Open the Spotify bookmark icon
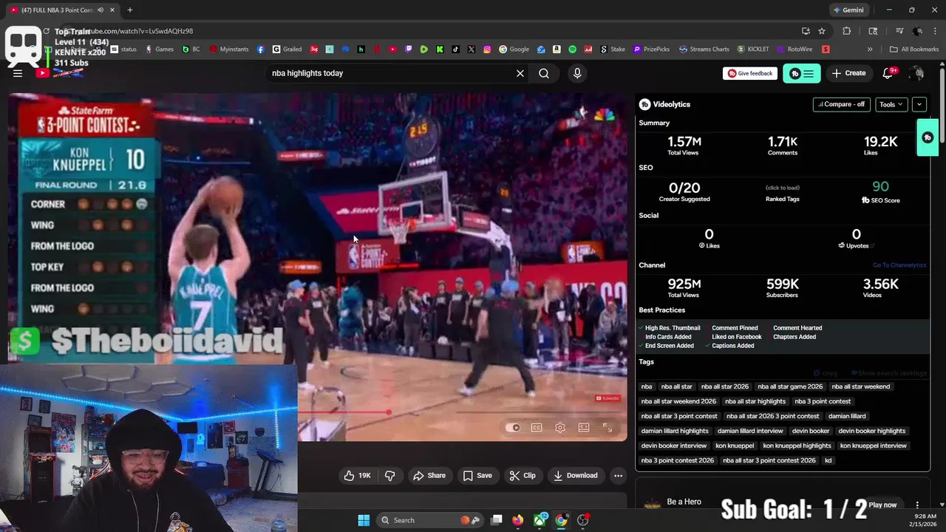 tap(573, 50)
